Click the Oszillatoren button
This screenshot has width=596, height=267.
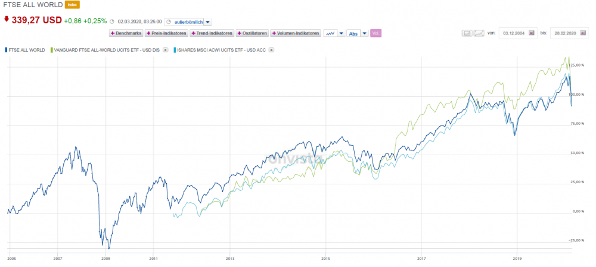tap(252, 33)
